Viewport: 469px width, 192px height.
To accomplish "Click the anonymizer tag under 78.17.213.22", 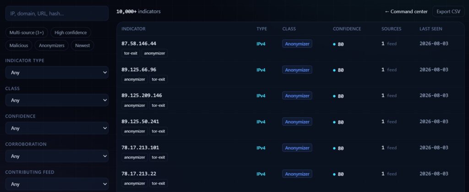I will click(x=135, y=183).
